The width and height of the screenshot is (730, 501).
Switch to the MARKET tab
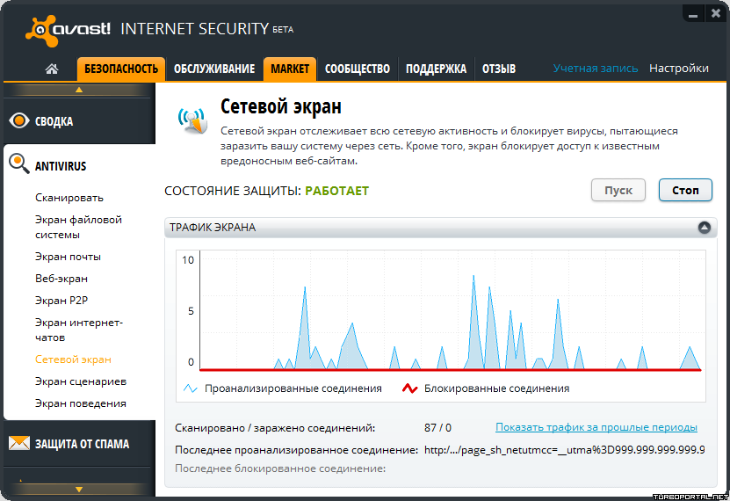click(290, 69)
